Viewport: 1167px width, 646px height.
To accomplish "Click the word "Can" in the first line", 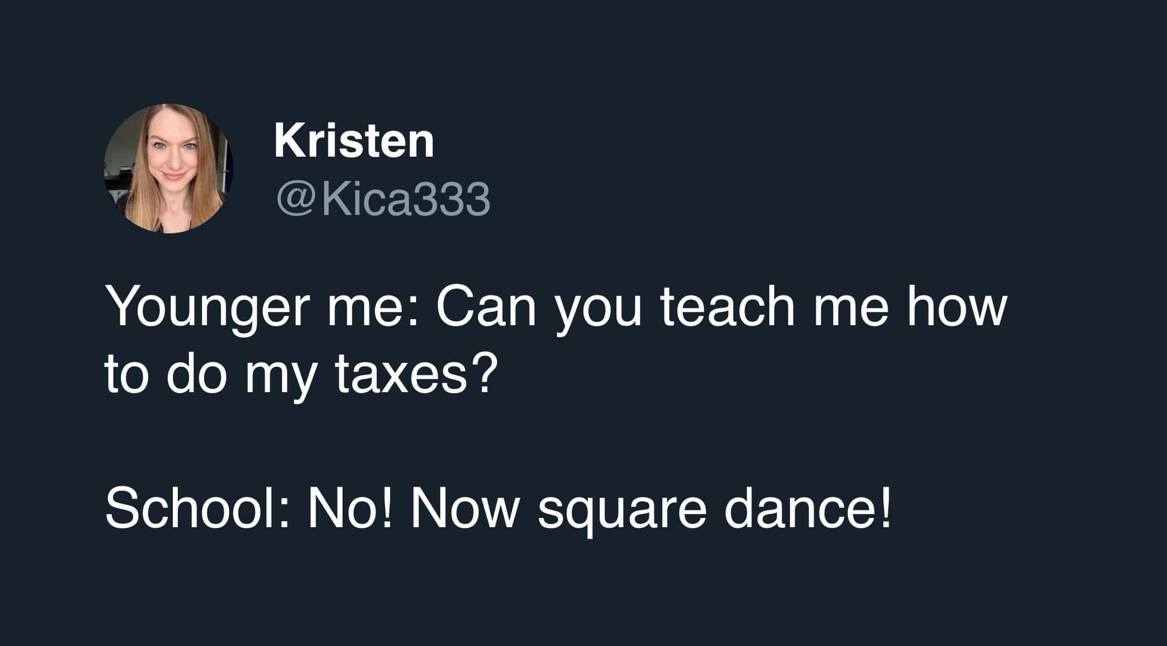I will (x=486, y=308).
